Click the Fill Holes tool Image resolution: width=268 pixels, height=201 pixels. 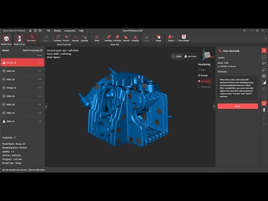(x=117, y=39)
